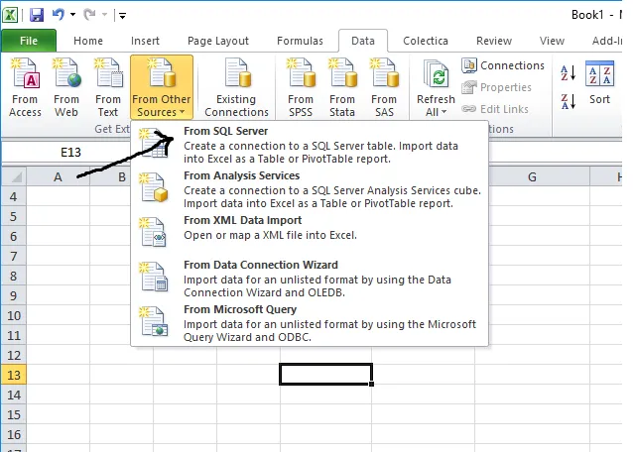Click Edit Links

[x=495, y=109]
